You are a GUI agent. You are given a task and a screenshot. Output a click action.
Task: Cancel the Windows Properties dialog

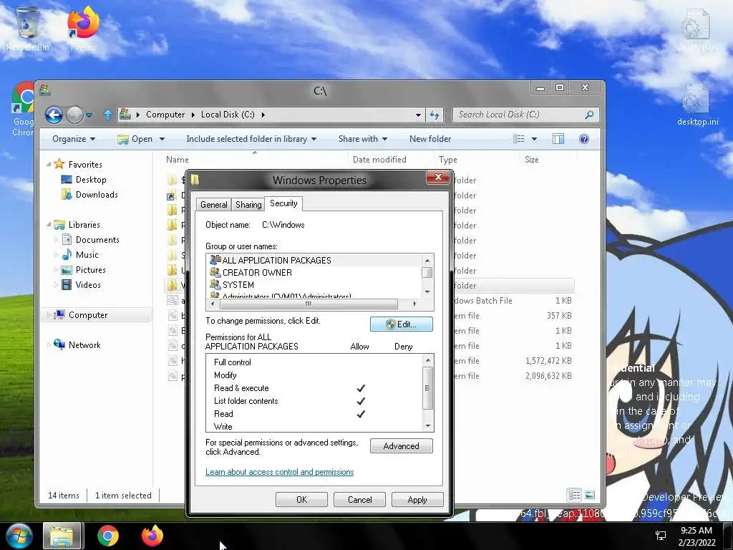(x=359, y=499)
